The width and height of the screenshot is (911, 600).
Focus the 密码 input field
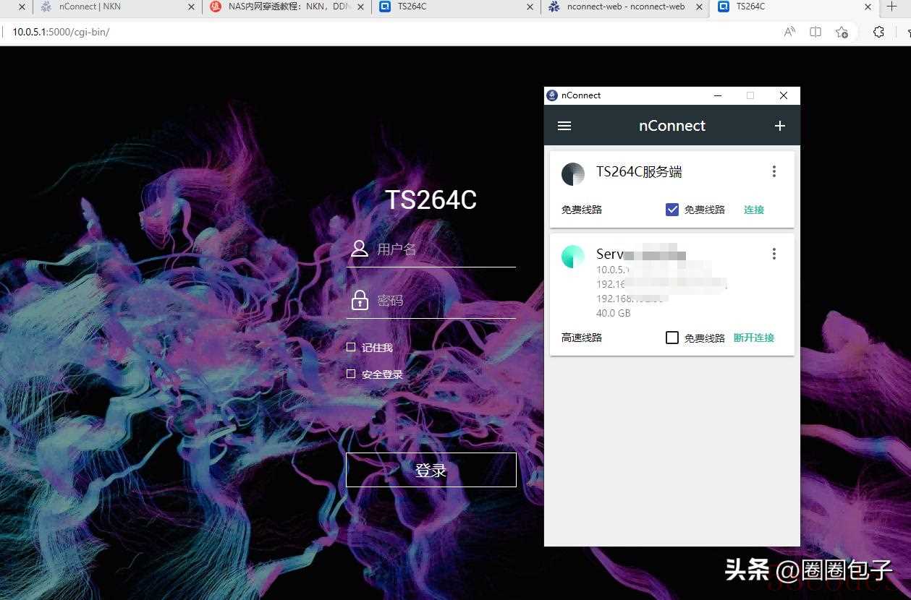(431, 300)
